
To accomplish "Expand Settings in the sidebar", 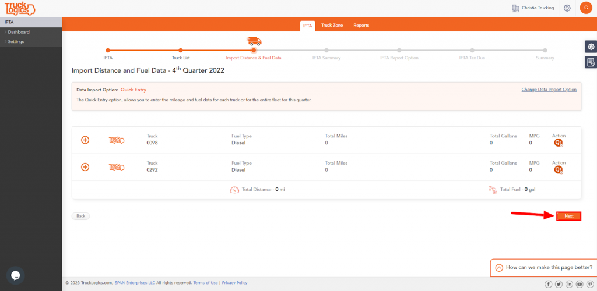I will pos(16,42).
